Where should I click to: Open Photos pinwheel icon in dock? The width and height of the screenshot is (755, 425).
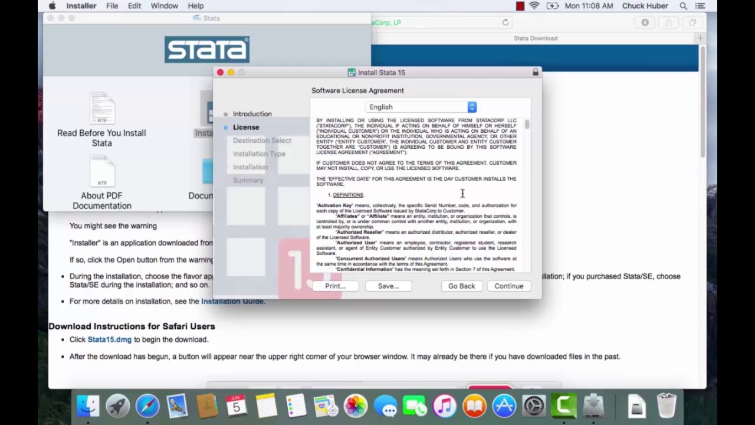[x=356, y=406]
